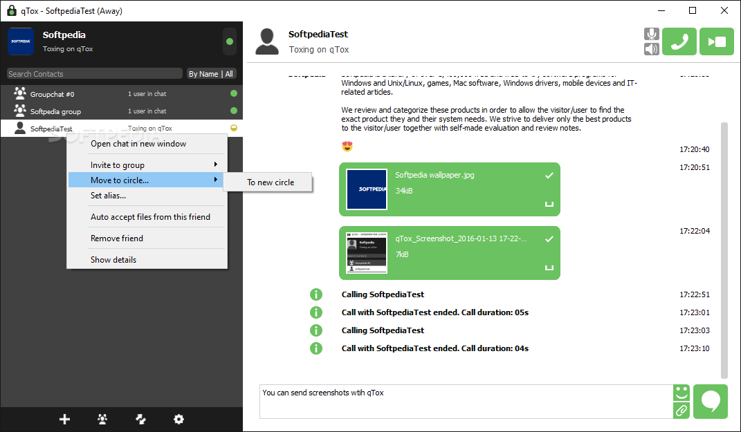Add a new friend with the plus icon
741x432 pixels.
pyautogui.click(x=65, y=419)
